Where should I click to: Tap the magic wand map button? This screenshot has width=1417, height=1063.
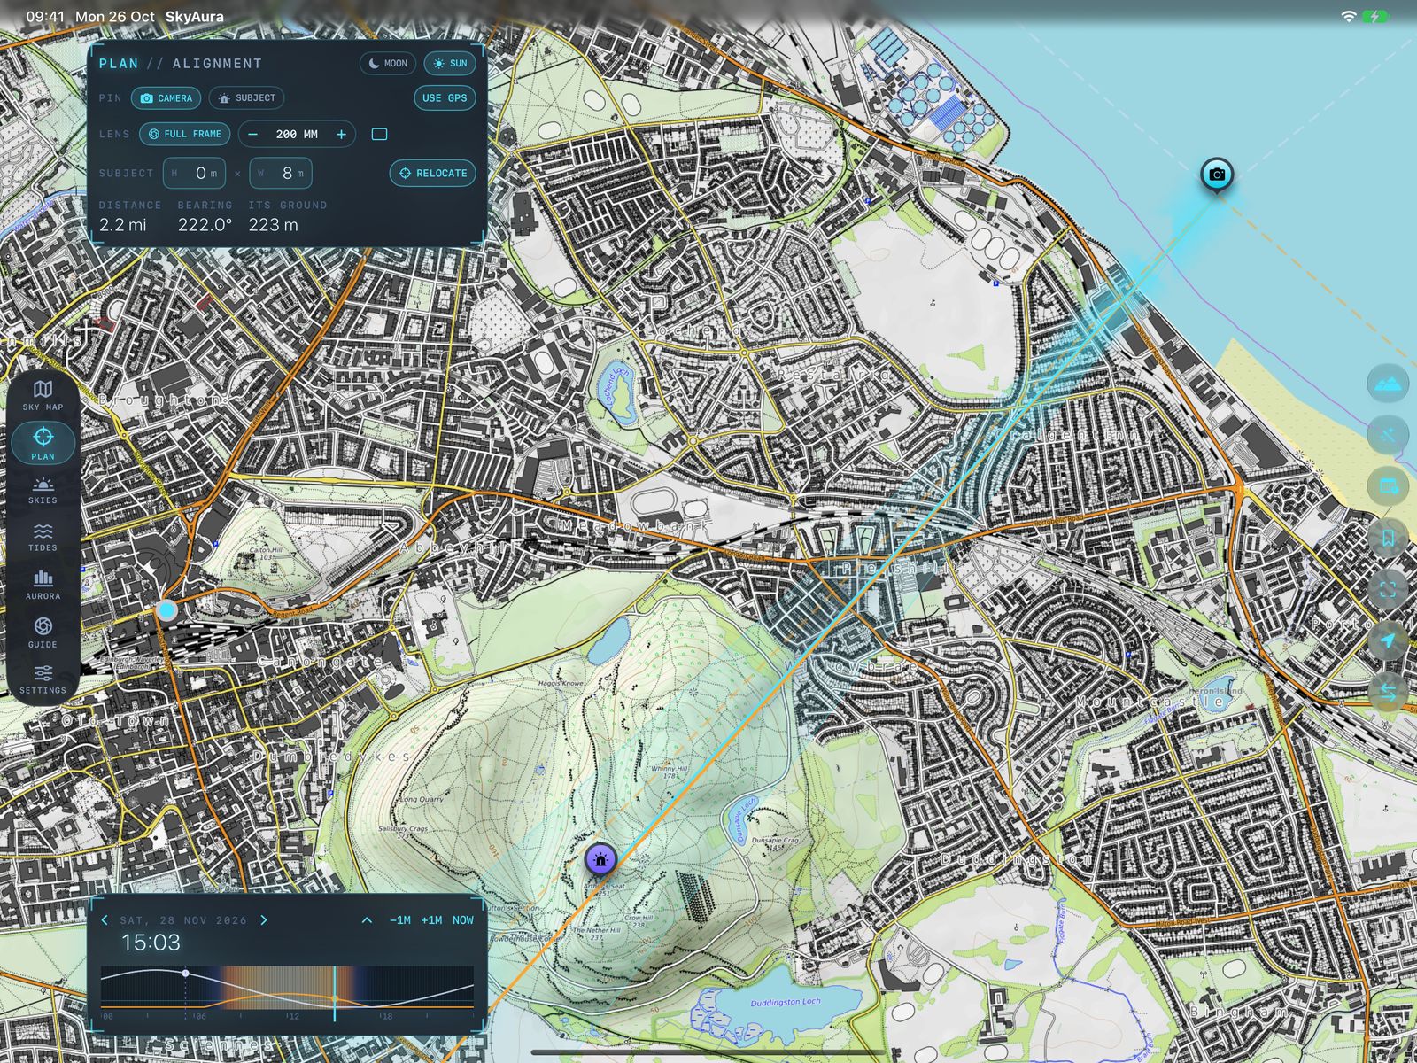[1388, 435]
